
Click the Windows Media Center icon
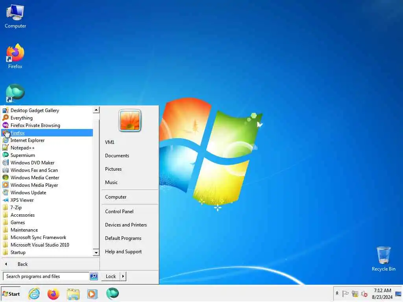point(6,177)
